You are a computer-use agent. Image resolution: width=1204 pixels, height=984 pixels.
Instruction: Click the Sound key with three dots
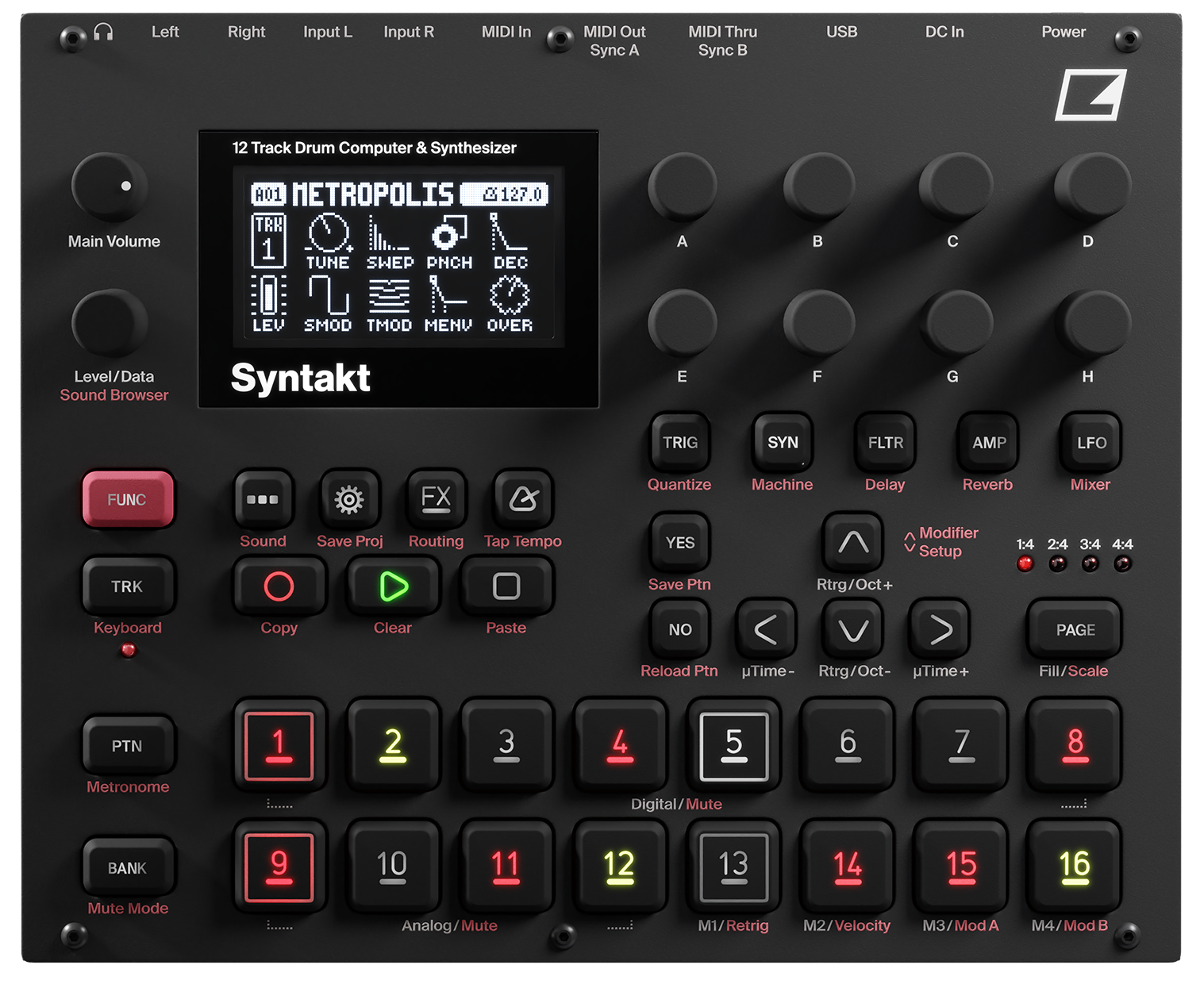coord(263,499)
